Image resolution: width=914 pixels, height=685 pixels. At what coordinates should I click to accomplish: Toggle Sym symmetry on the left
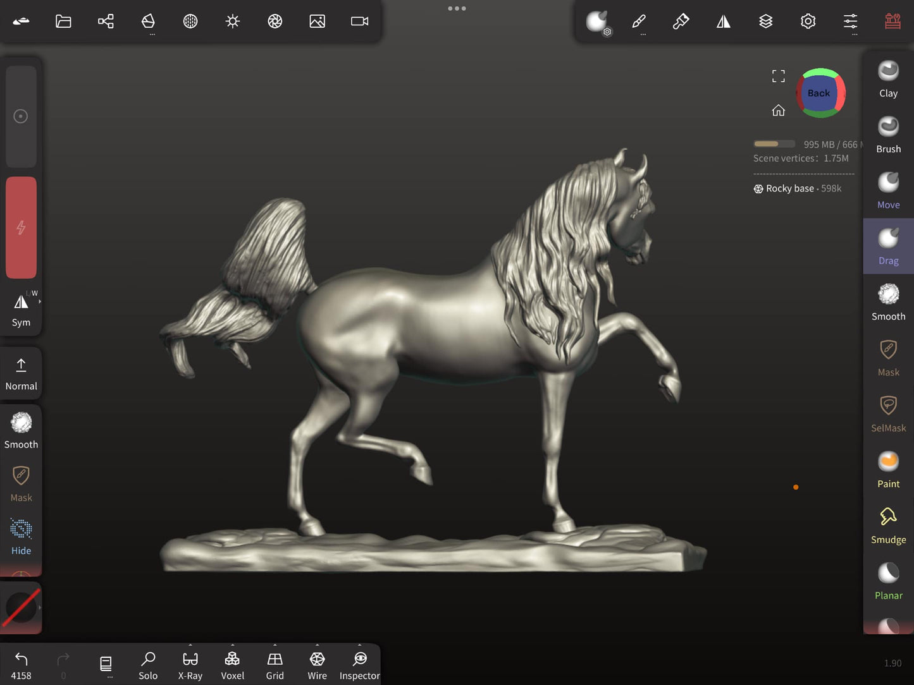tap(21, 309)
